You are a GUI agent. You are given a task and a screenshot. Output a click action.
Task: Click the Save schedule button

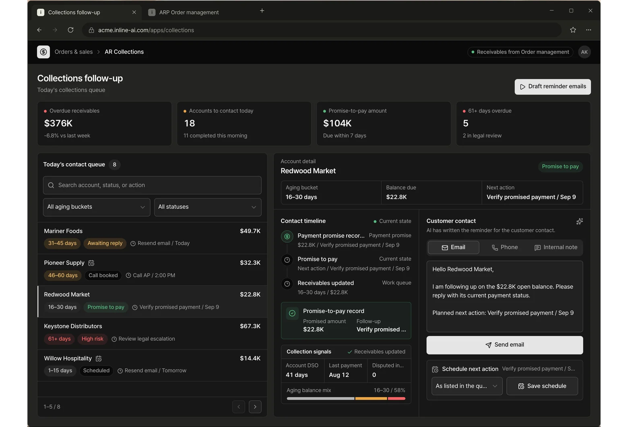pos(542,386)
